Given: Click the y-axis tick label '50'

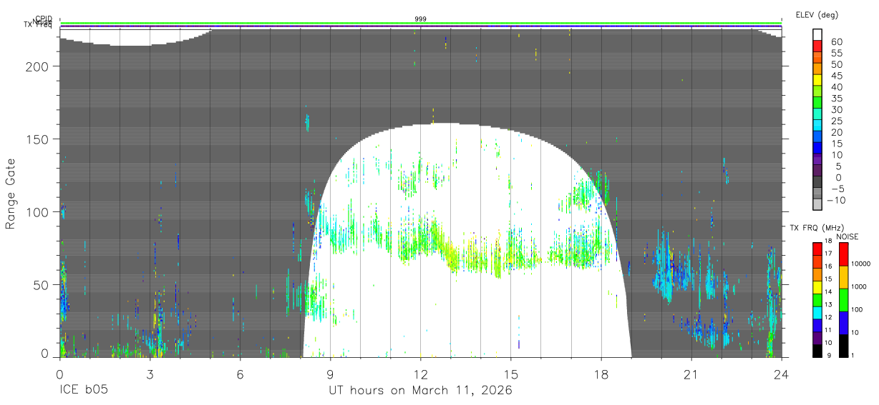Looking at the screenshot, I should pos(42,284).
